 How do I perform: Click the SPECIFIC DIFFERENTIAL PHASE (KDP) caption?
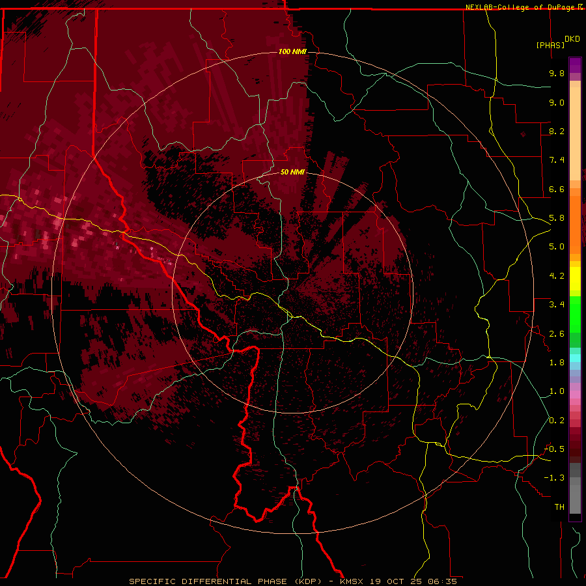(x=225, y=581)
